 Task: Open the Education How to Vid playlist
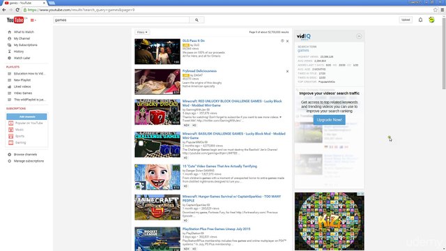pyautogui.click(x=29, y=73)
